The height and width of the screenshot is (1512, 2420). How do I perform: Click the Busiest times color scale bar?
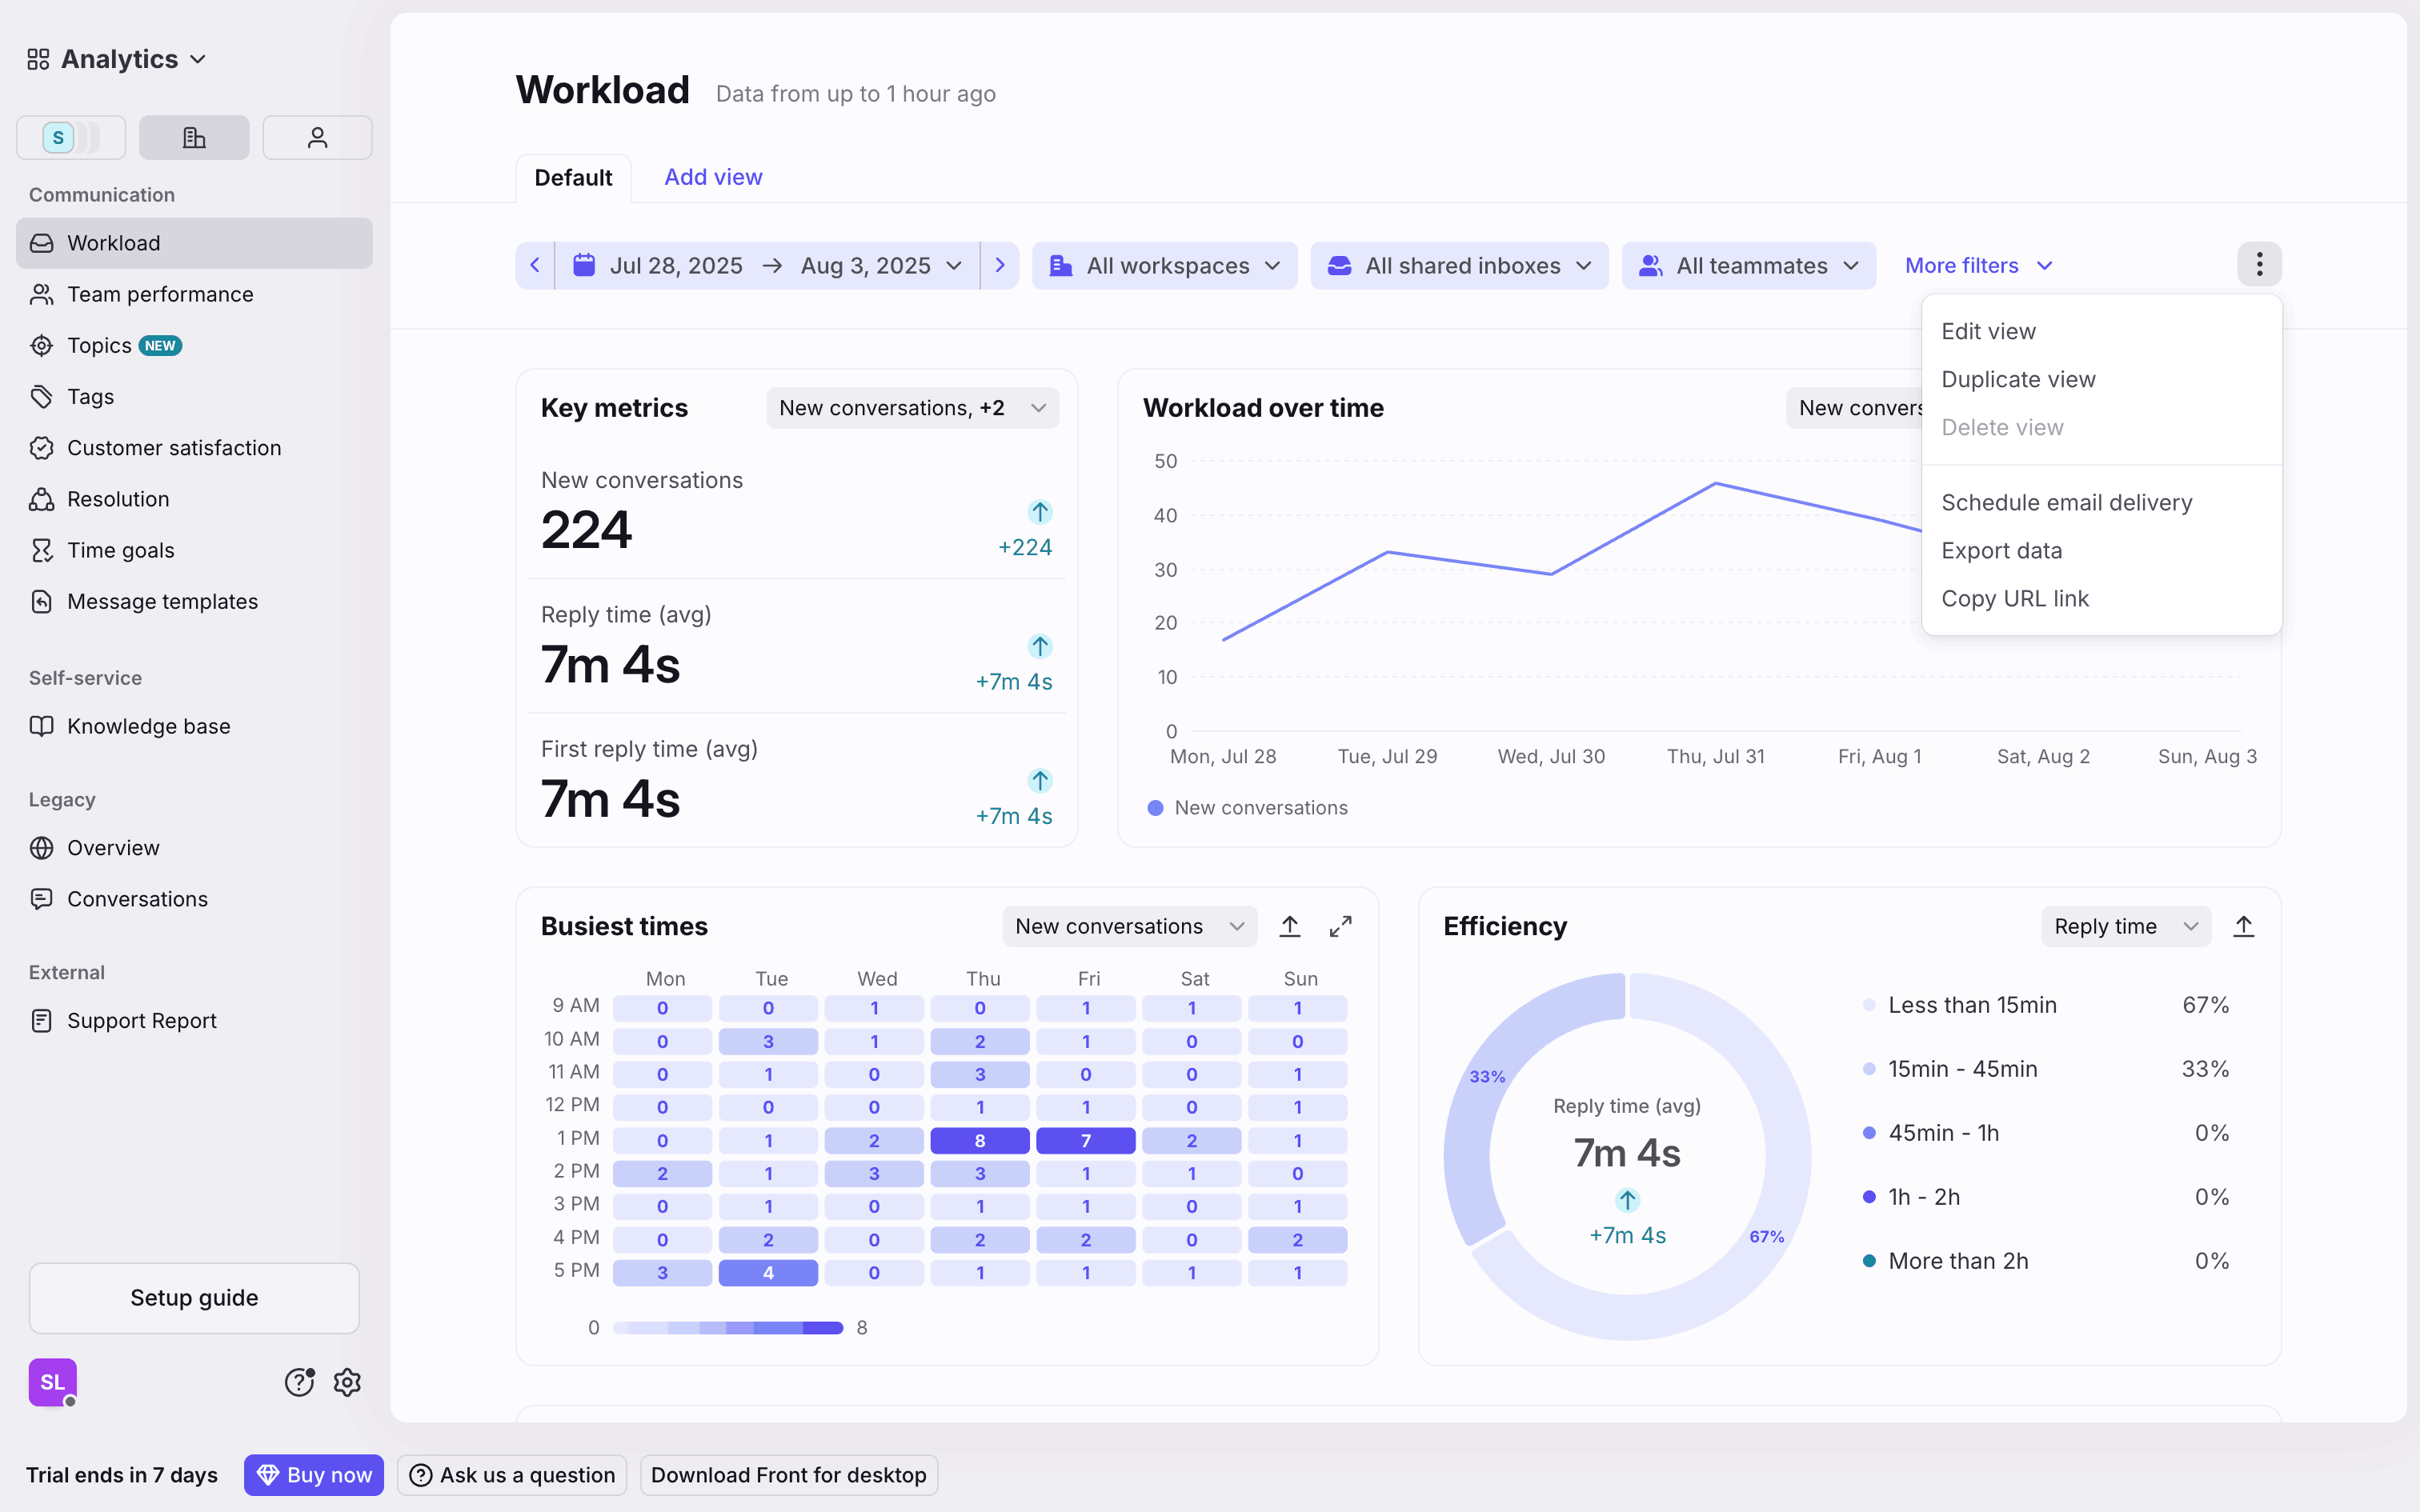click(728, 1327)
